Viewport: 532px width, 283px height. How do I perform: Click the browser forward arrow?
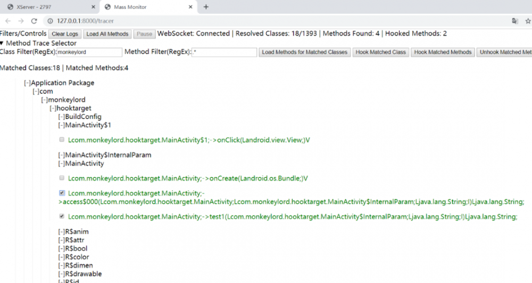(x=21, y=21)
